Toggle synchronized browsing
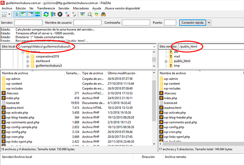This screenshot has width=244, height=165. (96, 14)
